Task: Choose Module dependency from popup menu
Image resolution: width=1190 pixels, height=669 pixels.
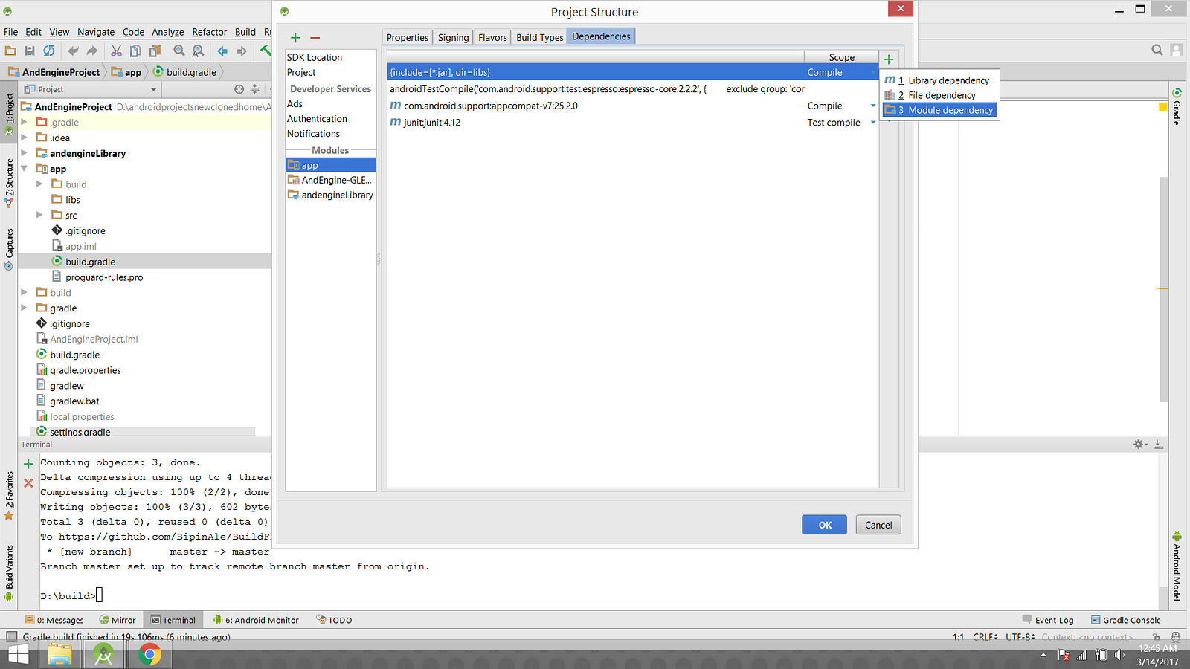Action: (939, 110)
